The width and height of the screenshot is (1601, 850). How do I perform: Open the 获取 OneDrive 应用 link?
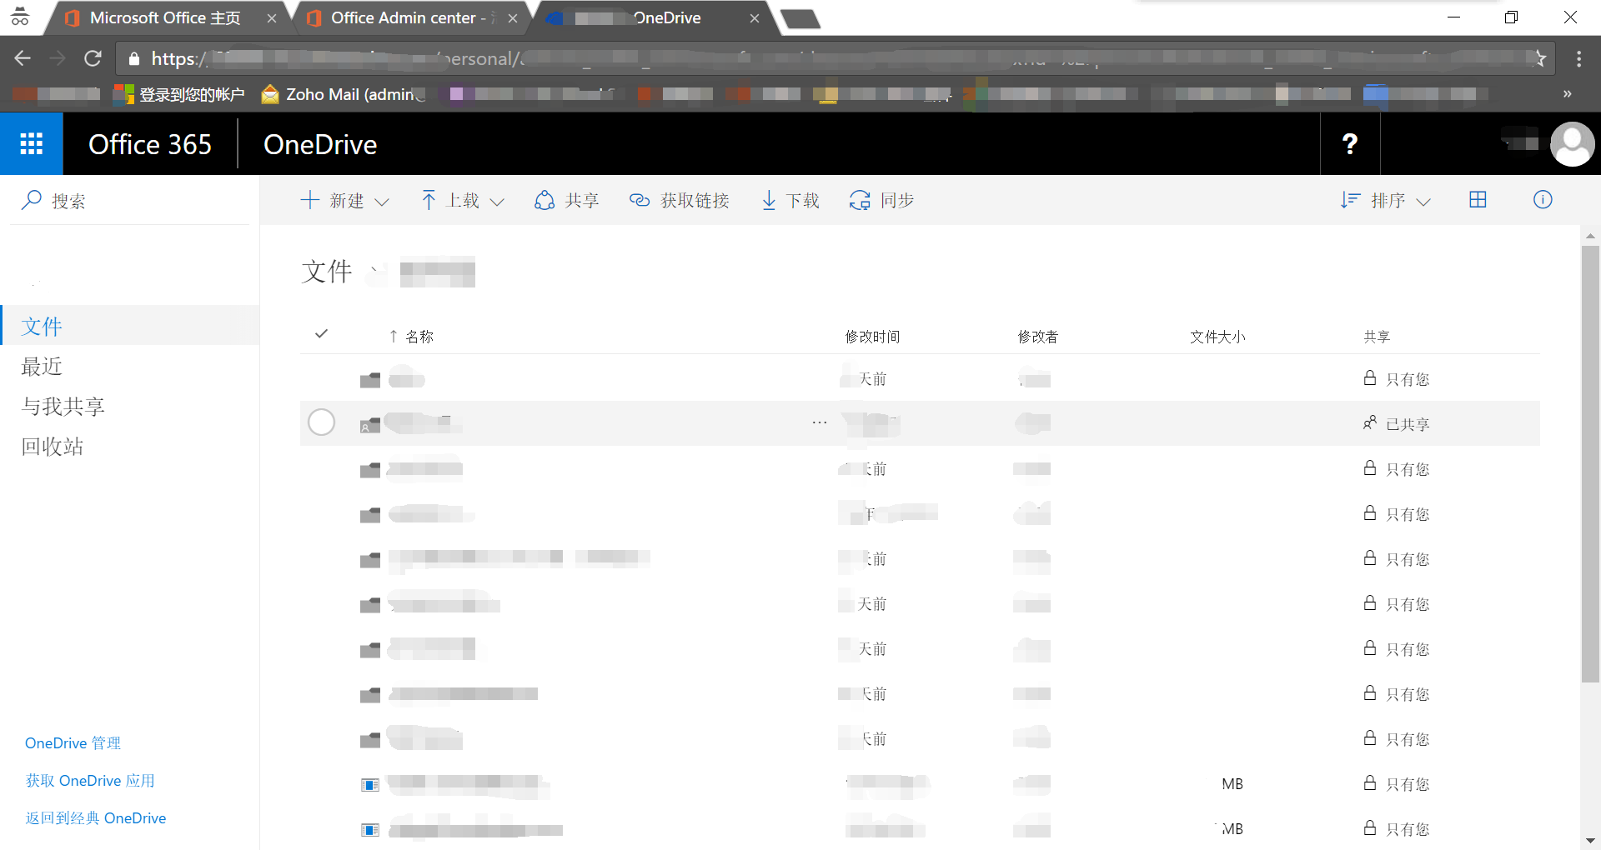point(90,781)
